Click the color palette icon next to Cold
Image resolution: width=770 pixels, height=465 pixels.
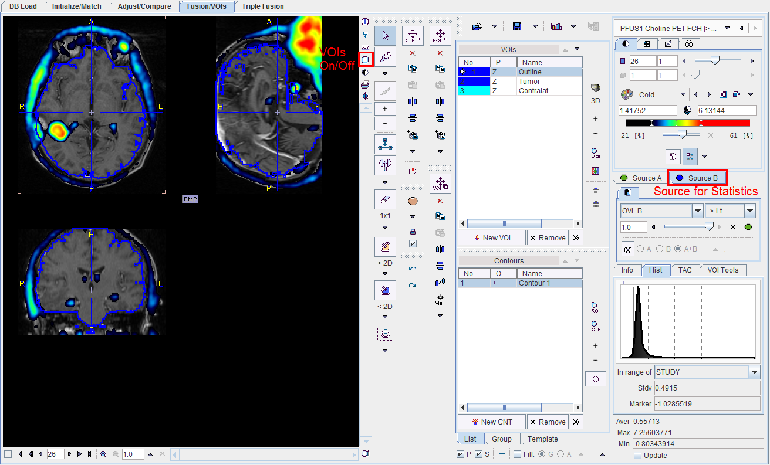pyautogui.click(x=627, y=94)
